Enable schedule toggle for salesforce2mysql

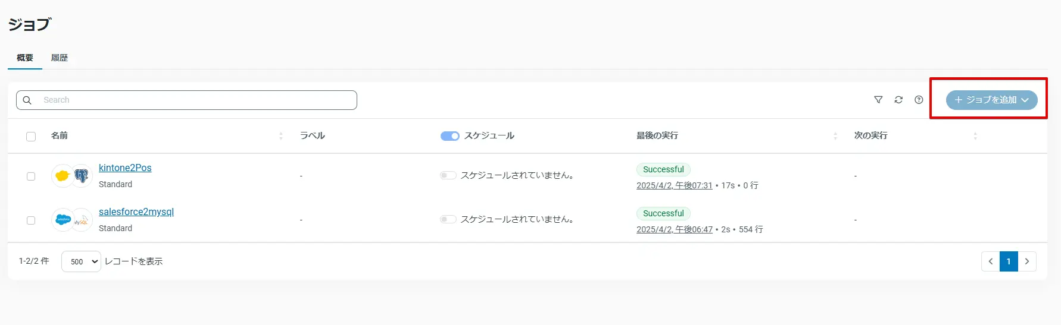tap(448, 219)
